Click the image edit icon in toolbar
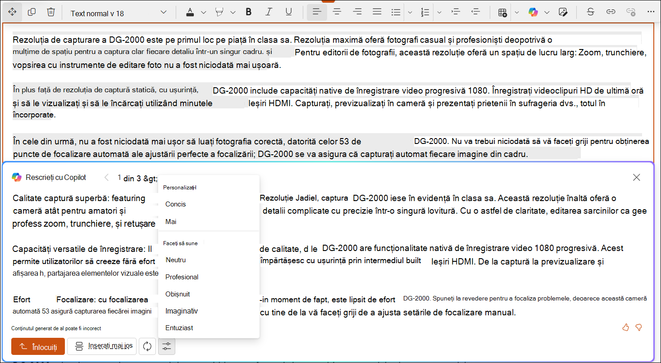 point(563,12)
